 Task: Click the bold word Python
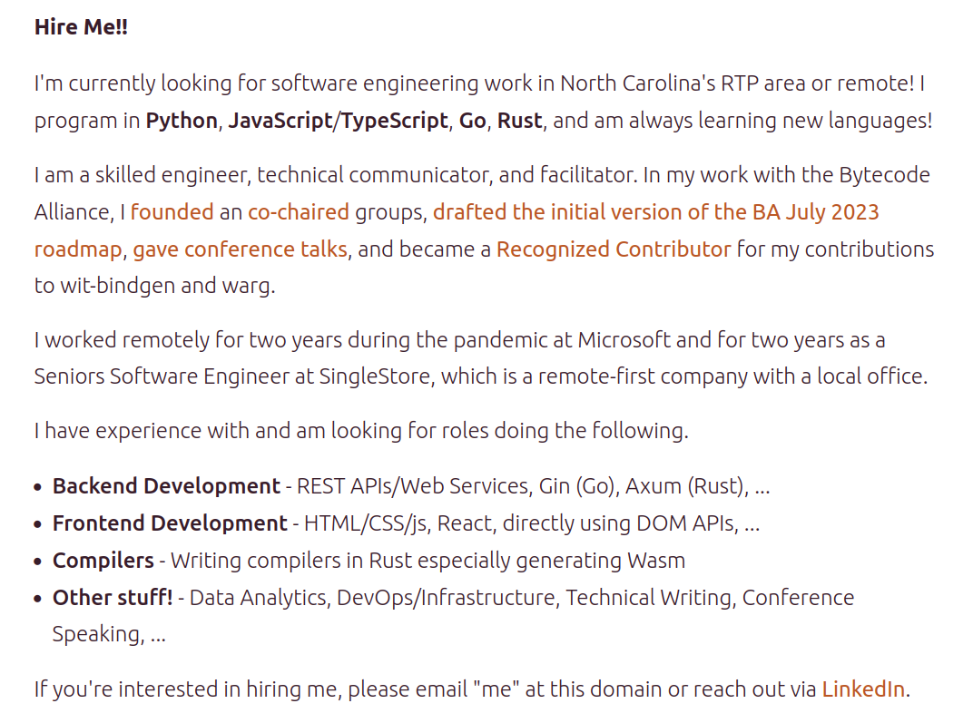coord(182,121)
